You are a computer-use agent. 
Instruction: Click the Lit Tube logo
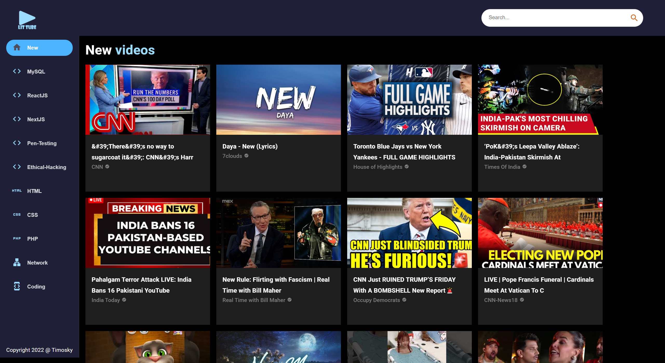click(x=27, y=20)
